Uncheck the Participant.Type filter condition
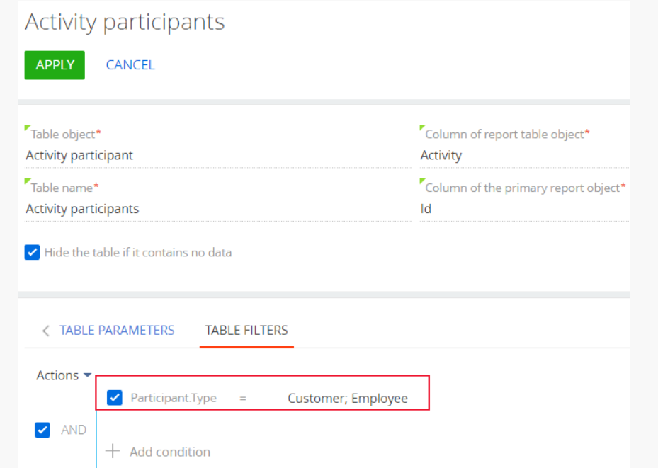The image size is (658, 468). pos(115,397)
